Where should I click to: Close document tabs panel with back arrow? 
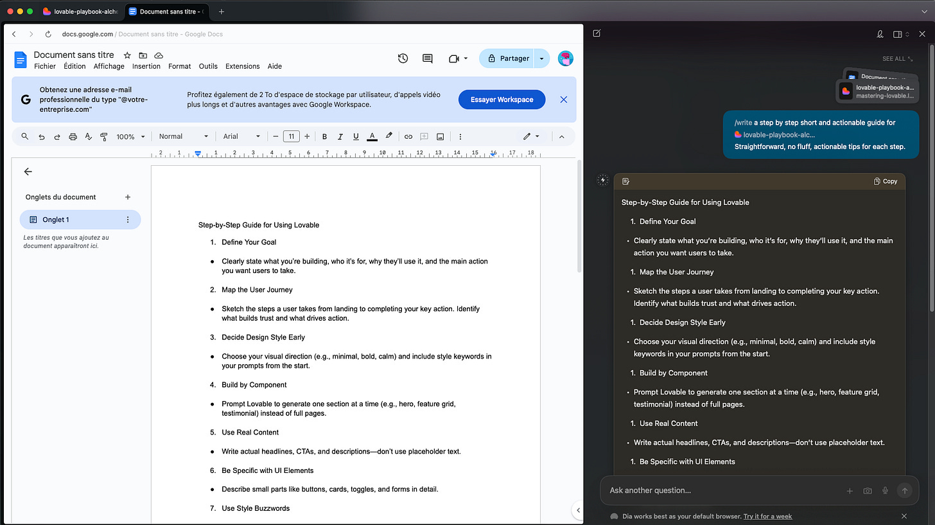28,172
